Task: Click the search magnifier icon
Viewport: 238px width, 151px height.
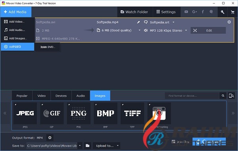Action: coord(223,96)
